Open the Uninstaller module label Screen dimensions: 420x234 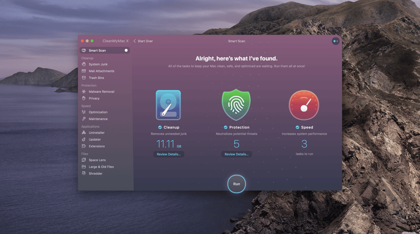click(97, 133)
